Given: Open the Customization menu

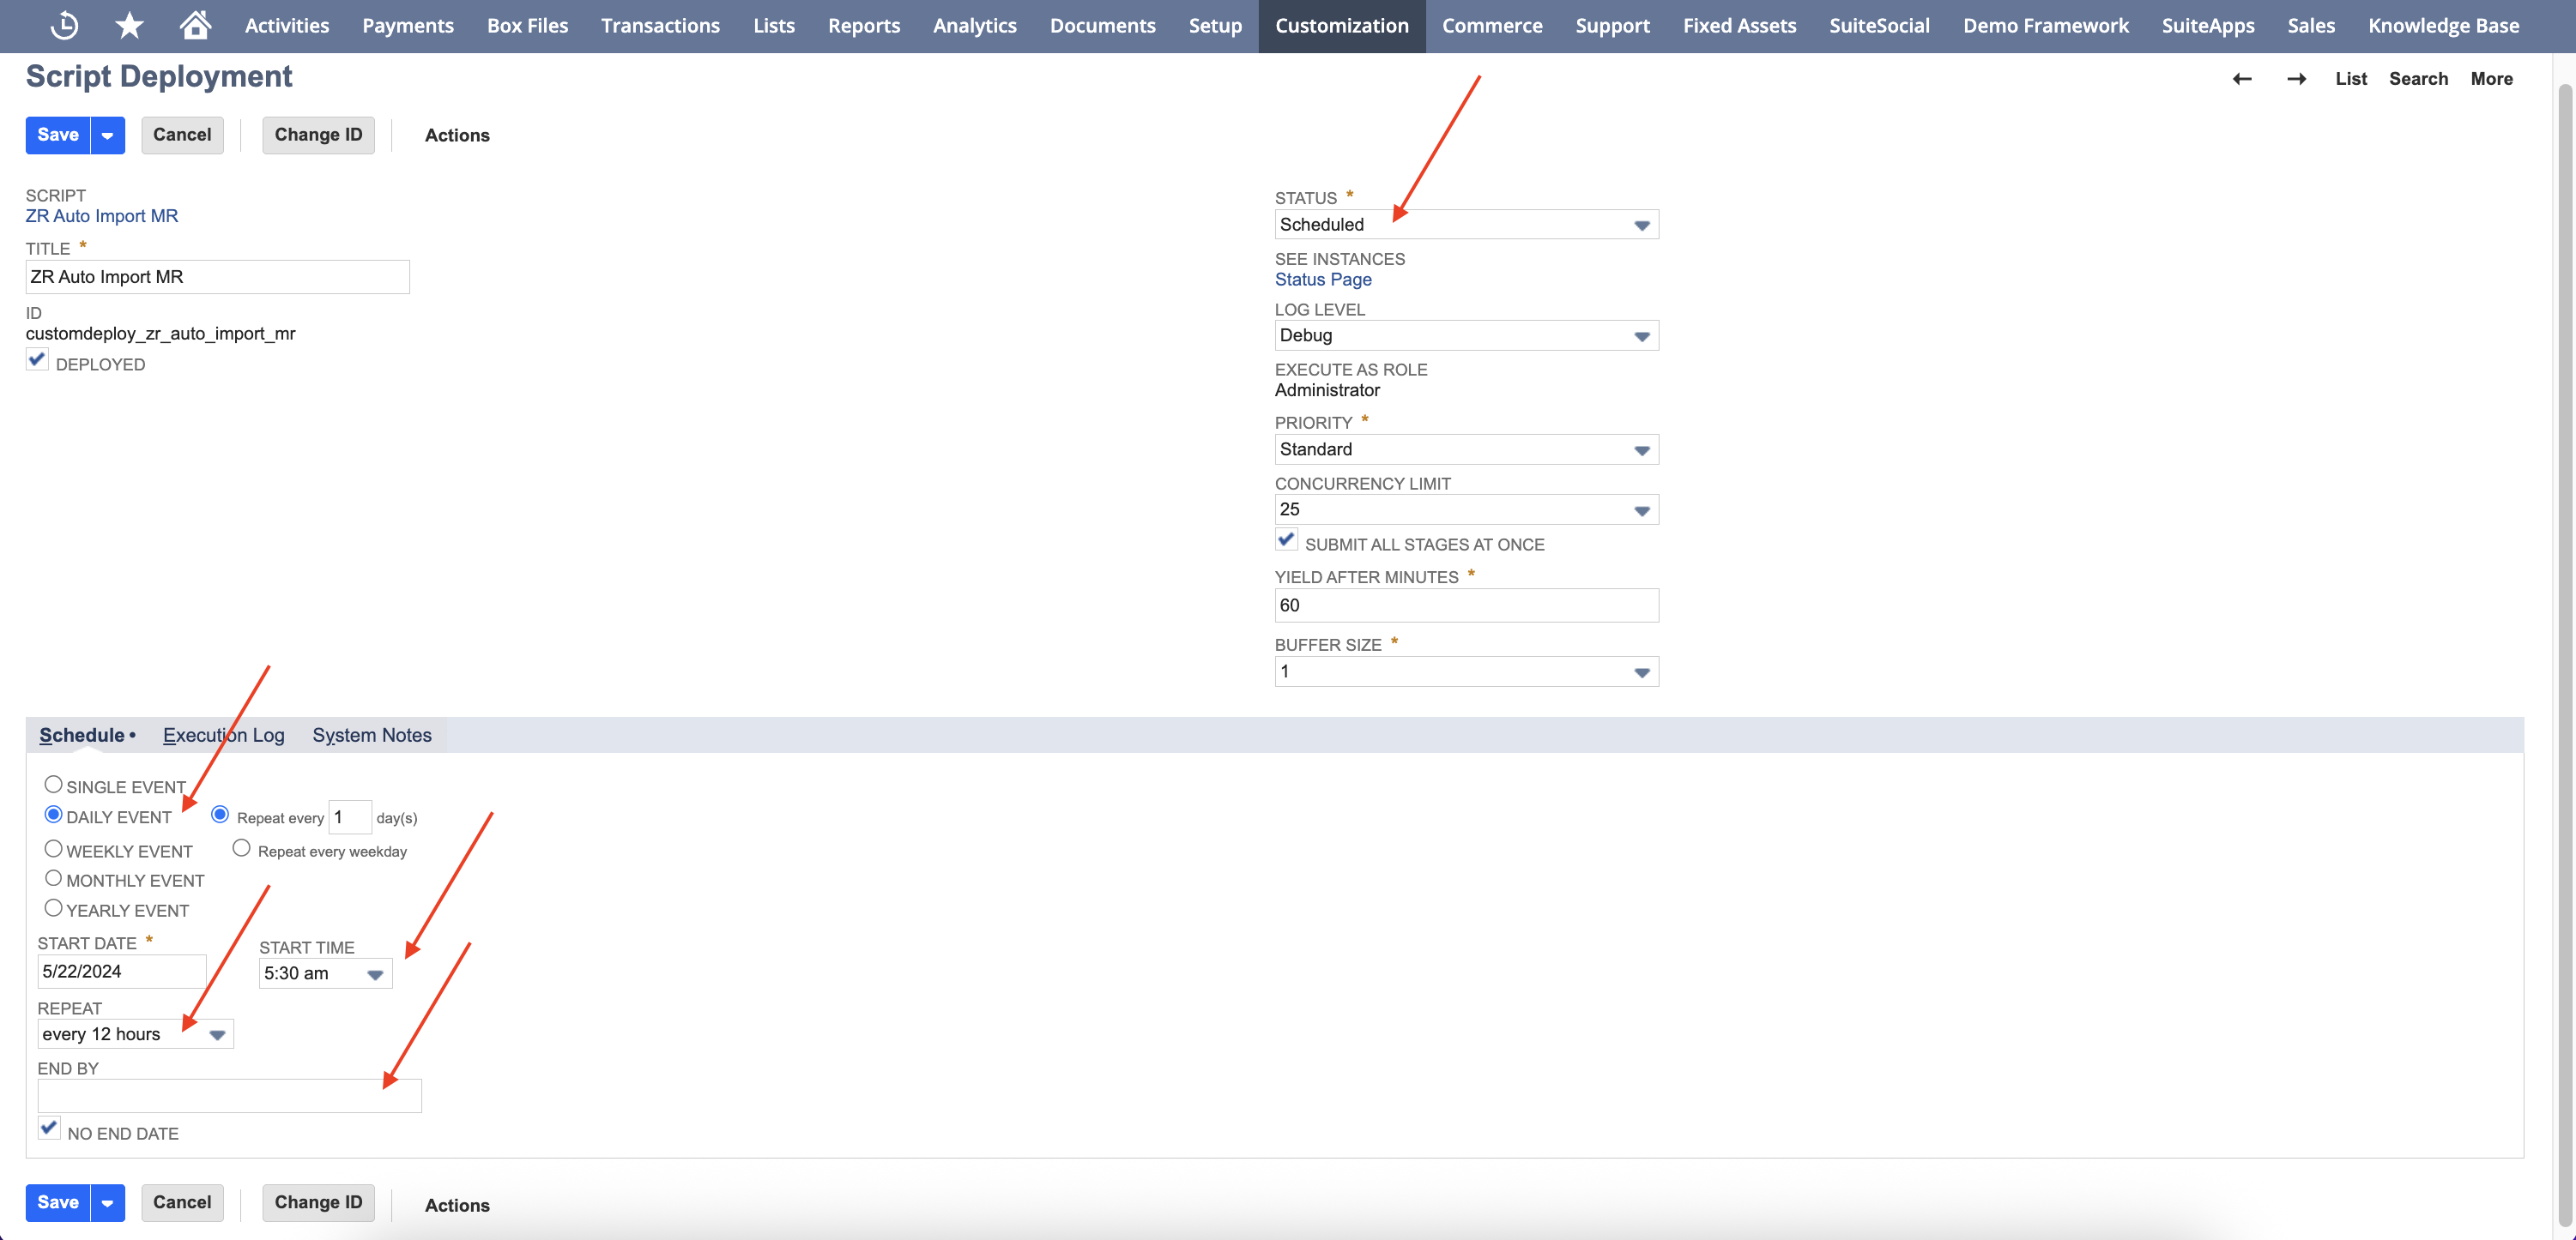Looking at the screenshot, I should point(1341,26).
